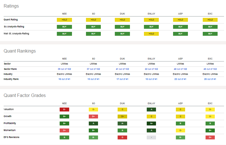Click NEE sector rank 39 out of 102
The width and height of the screenshot is (226, 145).
coord(64,69)
